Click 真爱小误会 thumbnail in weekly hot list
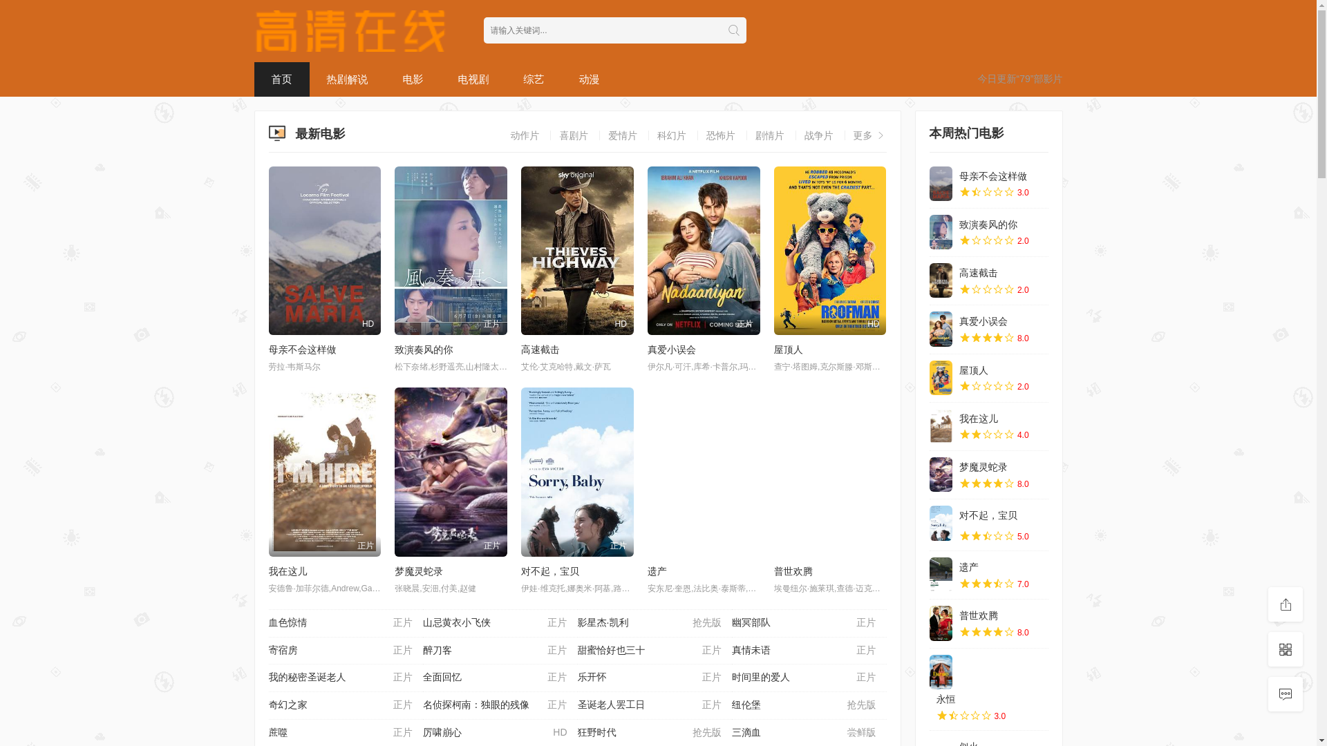1327x746 pixels. pyautogui.click(x=941, y=329)
